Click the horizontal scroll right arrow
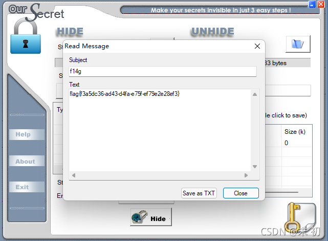The width and height of the screenshot is (328, 241). coord(246,175)
